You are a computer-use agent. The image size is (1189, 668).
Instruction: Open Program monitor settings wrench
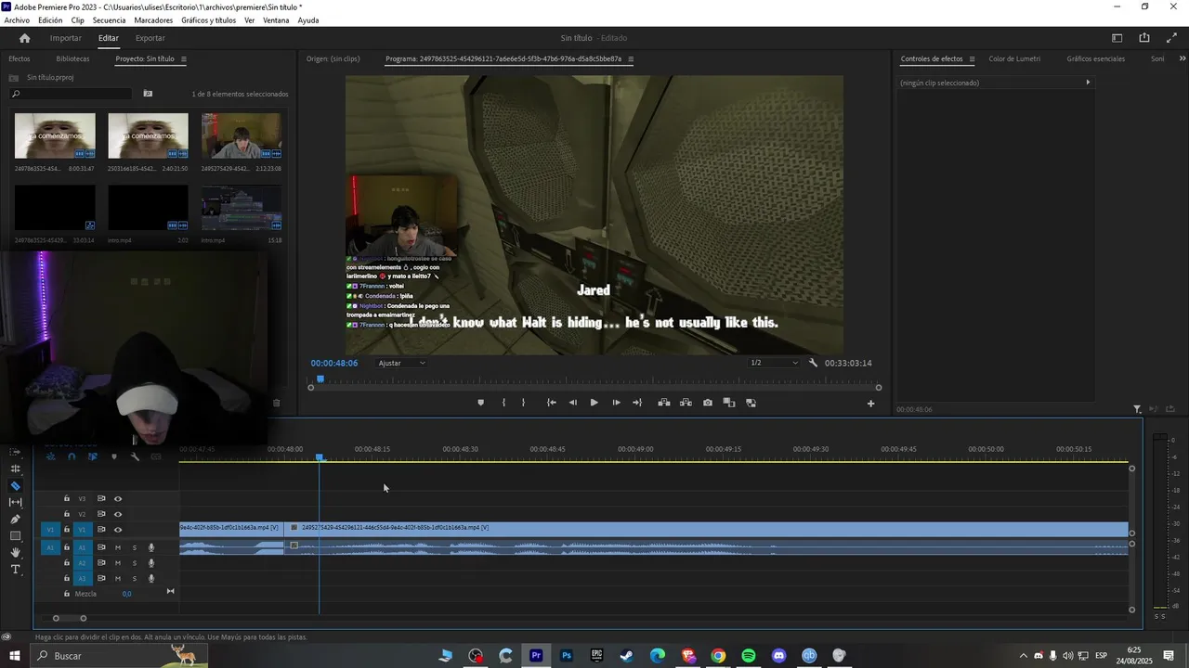(814, 363)
